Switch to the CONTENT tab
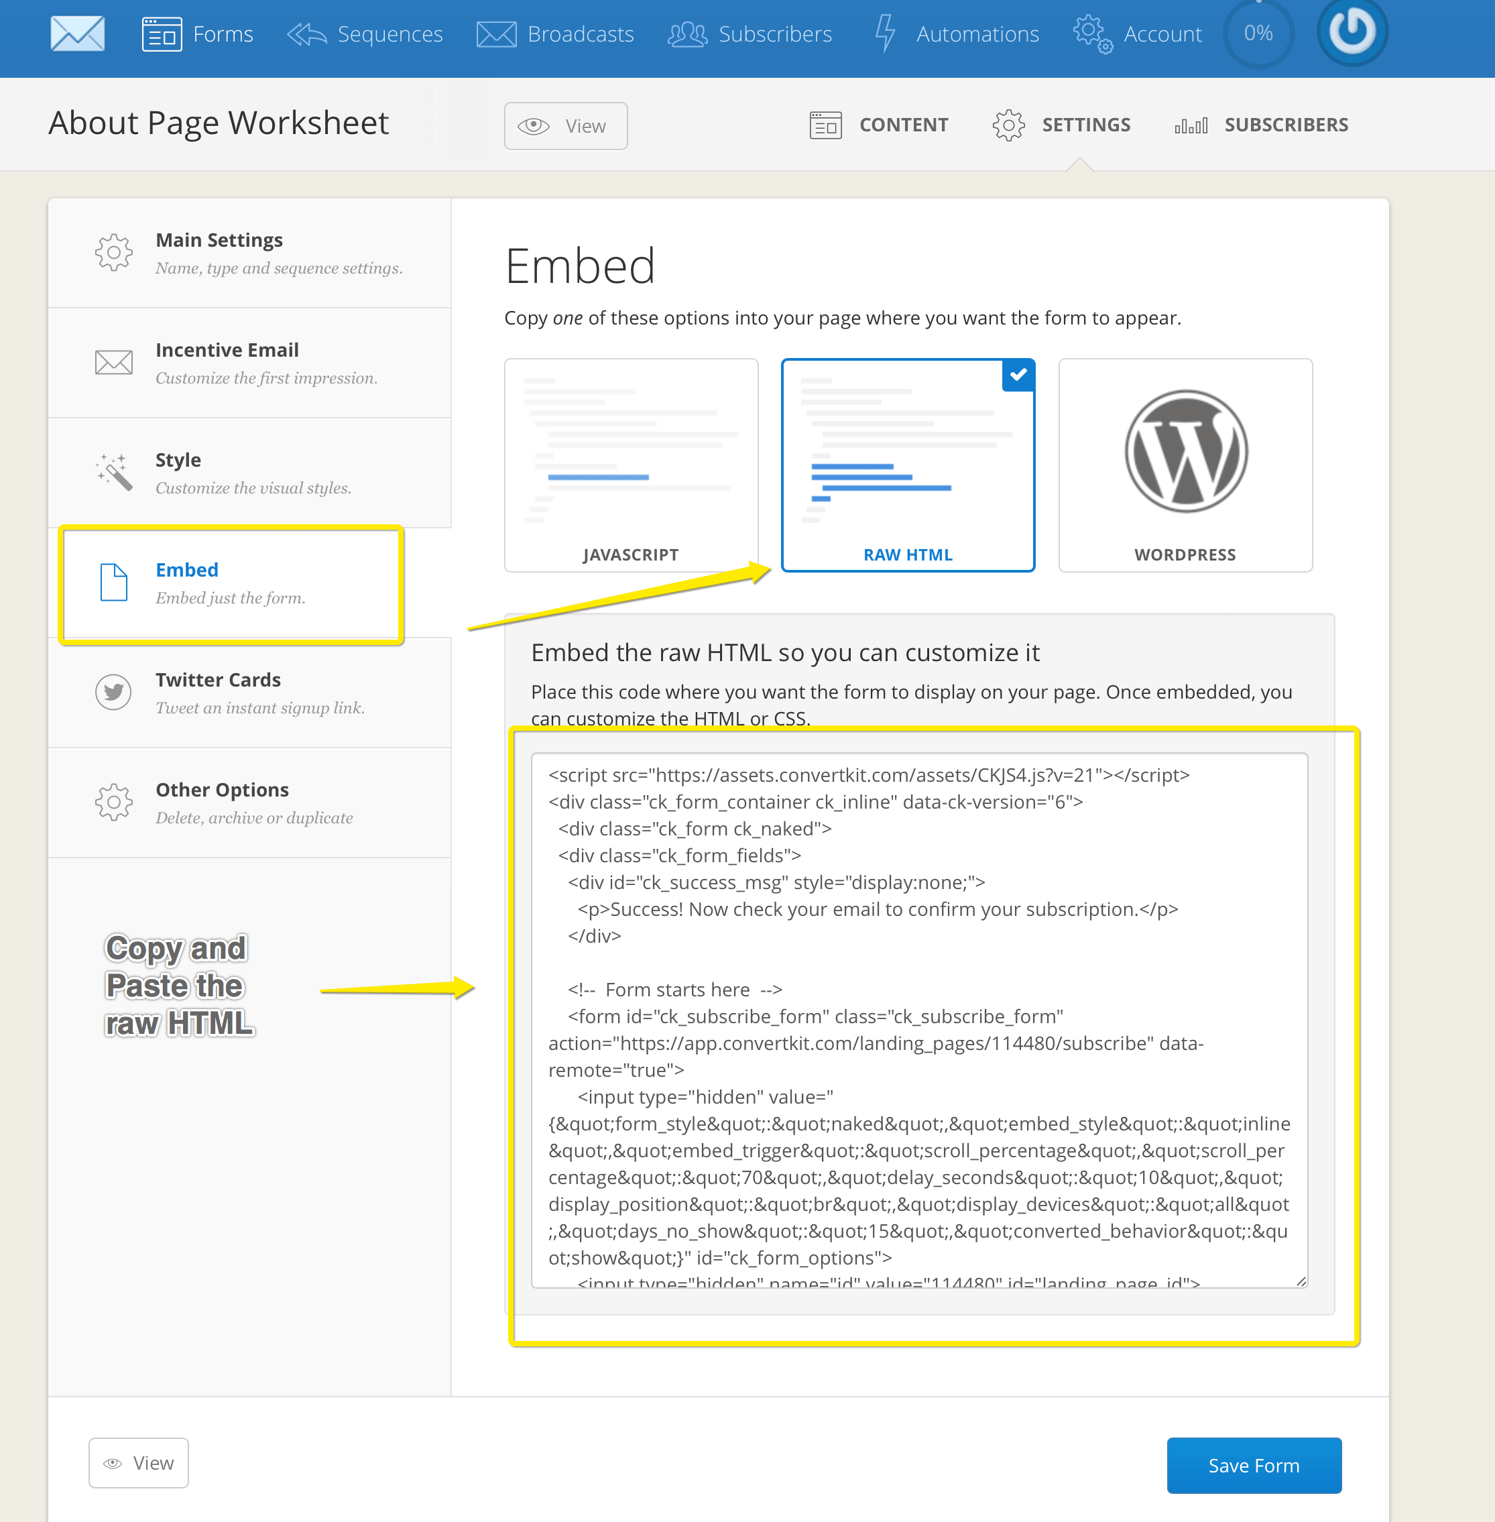This screenshot has height=1522, width=1495. (x=879, y=125)
